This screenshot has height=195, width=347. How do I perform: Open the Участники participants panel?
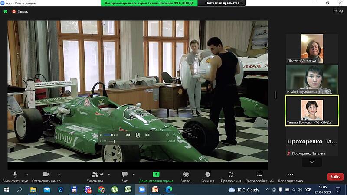[x=95, y=177]
